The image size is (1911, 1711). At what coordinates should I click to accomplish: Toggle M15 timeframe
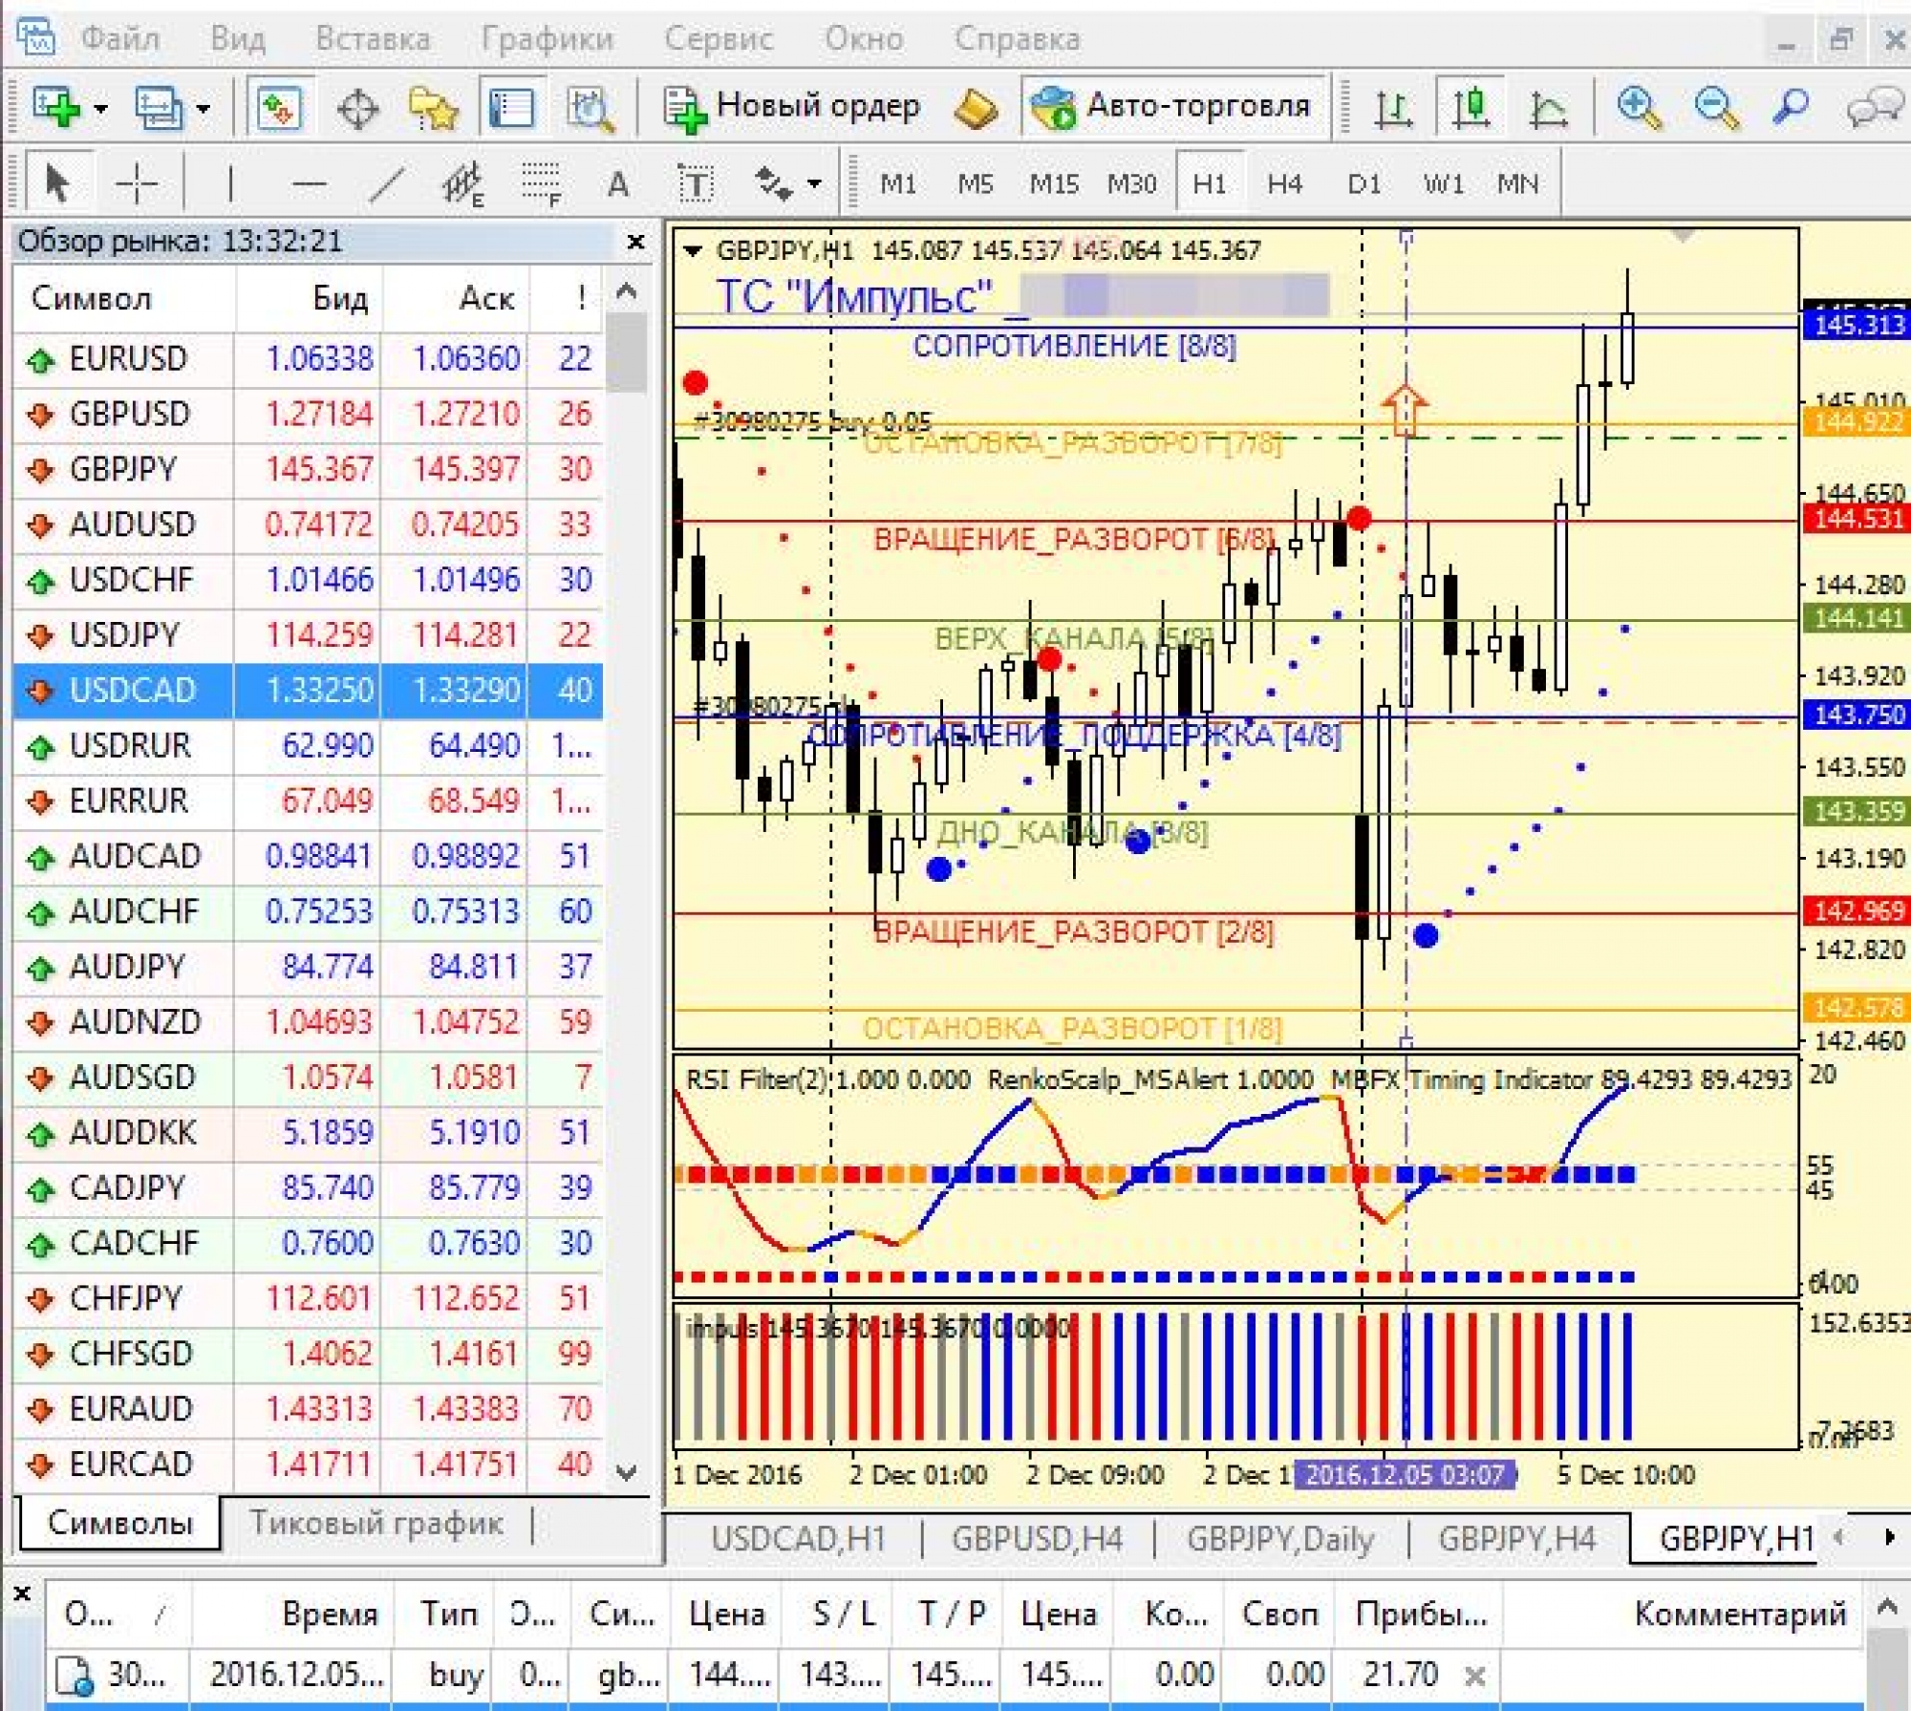(x=1053, y=182)
